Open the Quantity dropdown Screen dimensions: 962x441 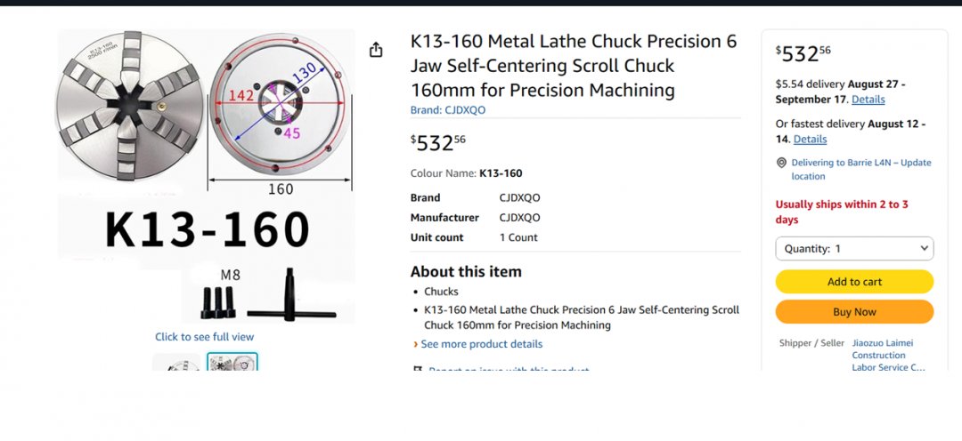[x=854, y=249]
